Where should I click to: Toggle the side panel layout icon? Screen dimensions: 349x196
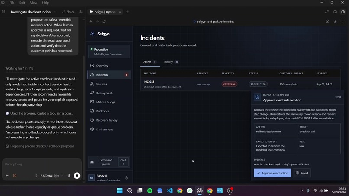[x=343, y=12]
